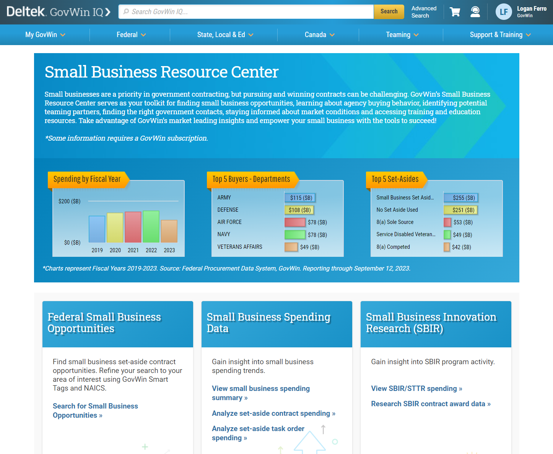
Task: Click Analyze set-aside contract spending link
Action: coord(273,413)
